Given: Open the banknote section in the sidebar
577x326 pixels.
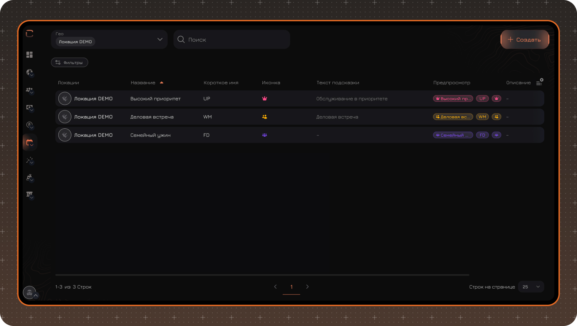Looking at the screenshot, I should point(30,107).
